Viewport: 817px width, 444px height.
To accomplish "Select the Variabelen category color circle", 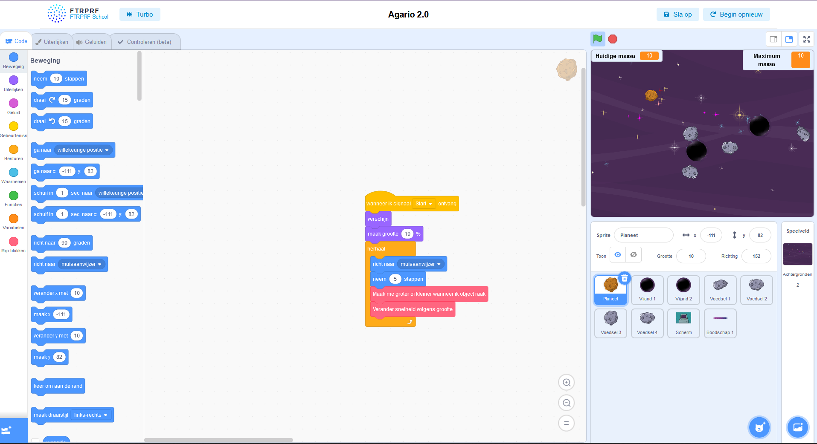I will [14, 219].
